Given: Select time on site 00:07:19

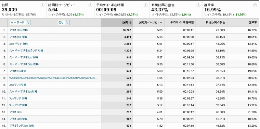Looking at the screenshot, I should (x=188, y=126).
